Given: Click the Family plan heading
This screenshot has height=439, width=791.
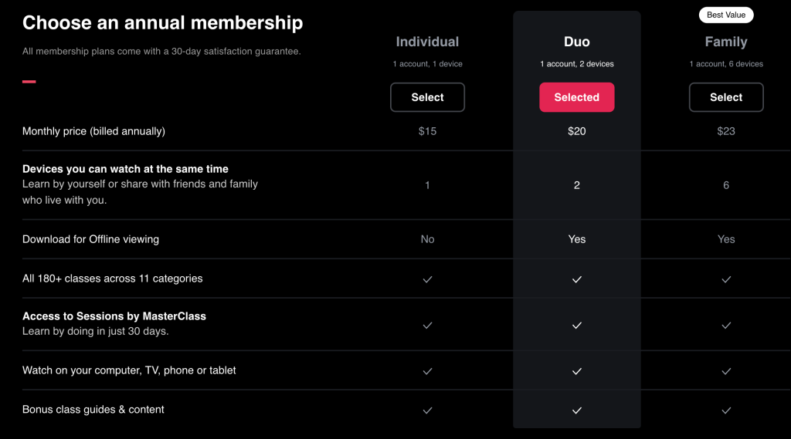Looking at the screenshot, I should [726, 42].
